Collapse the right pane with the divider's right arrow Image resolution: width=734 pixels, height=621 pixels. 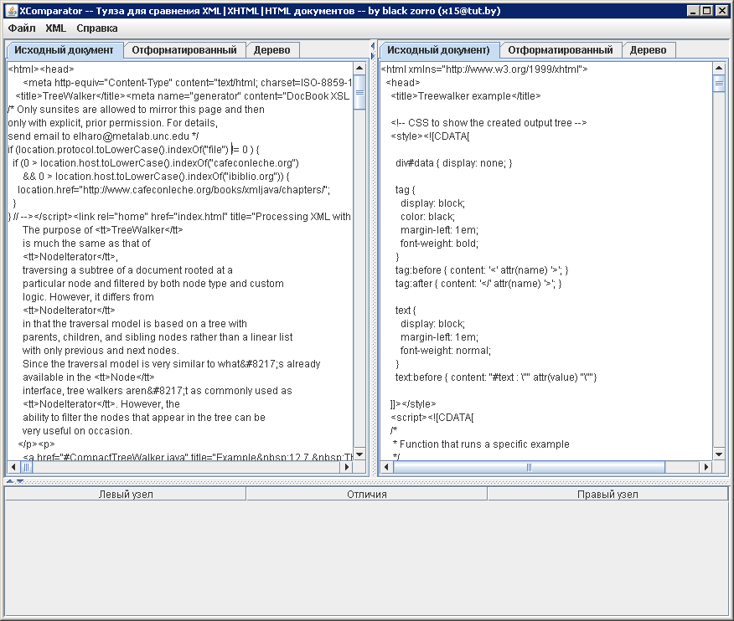point(373,55)
